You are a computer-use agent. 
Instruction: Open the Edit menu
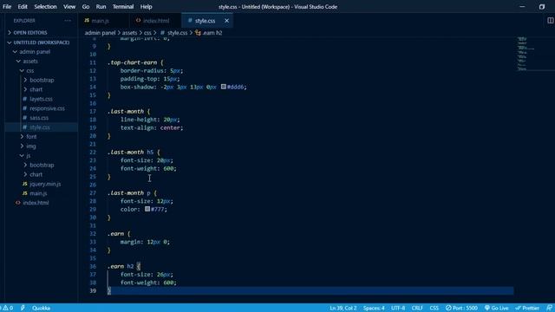[x=23, y=6]
